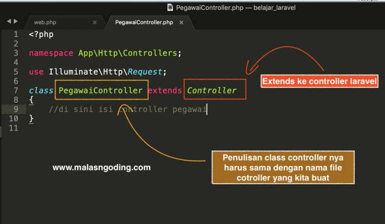
Task: Click the file icon in title bar
Action: click(x=170, y=7)
